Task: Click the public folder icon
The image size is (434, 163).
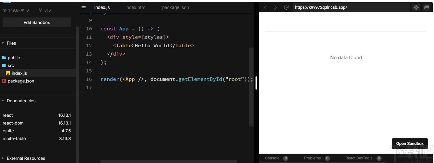Action: pyautogui.click(x=4, y=58)
